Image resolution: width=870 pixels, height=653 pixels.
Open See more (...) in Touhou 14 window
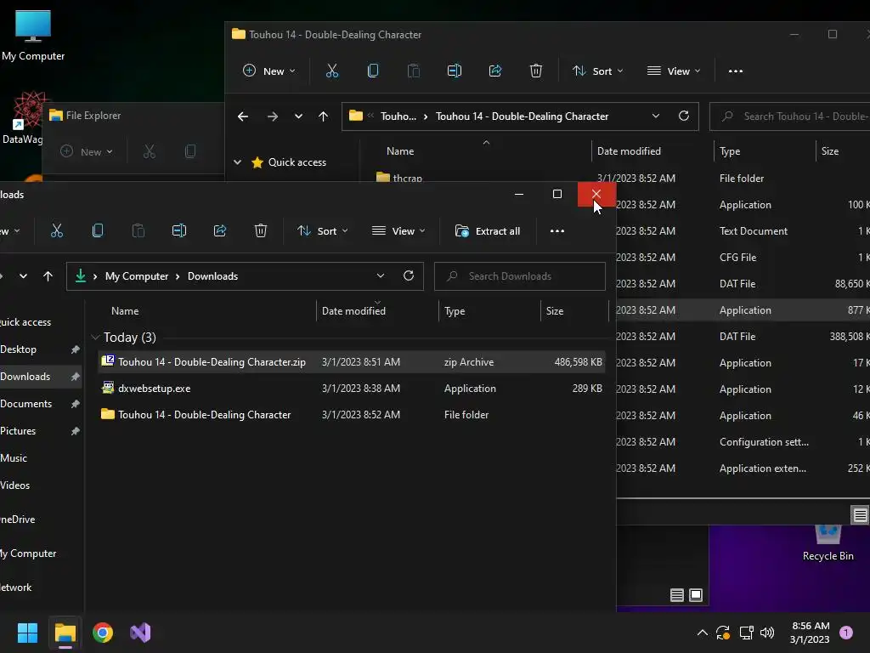(x=736, y=71)
